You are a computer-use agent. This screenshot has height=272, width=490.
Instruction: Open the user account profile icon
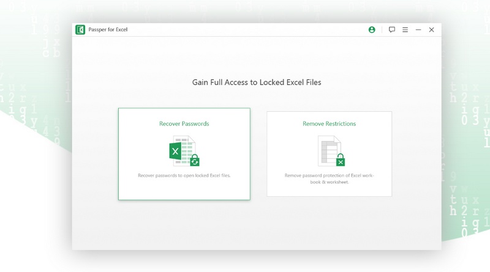(x=372, y=29)
